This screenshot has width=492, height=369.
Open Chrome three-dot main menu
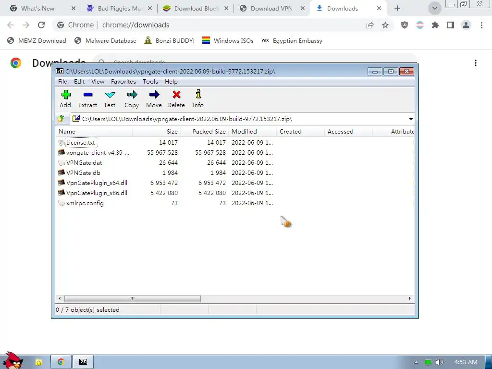(x=481, y=25)
